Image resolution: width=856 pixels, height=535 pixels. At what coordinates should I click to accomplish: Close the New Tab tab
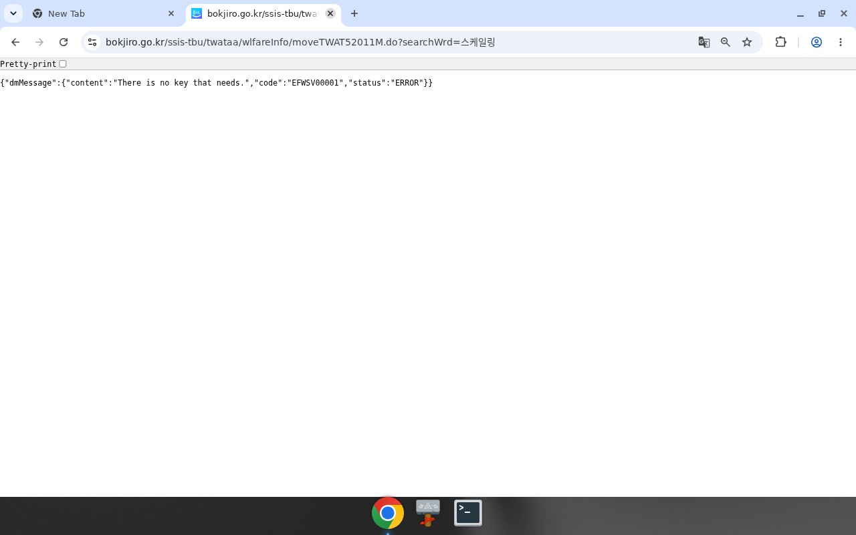tap(171, 13)
